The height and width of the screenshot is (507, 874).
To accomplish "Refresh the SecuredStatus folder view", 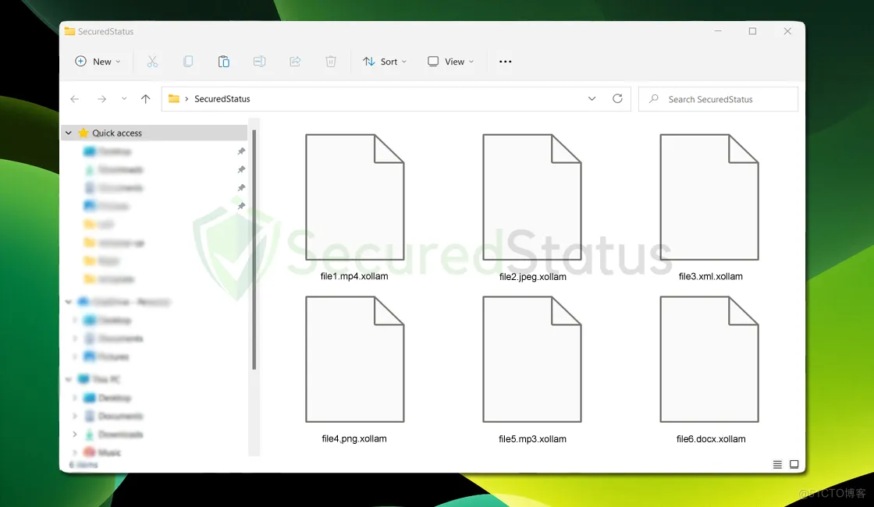I will click(x=617, y=98).
